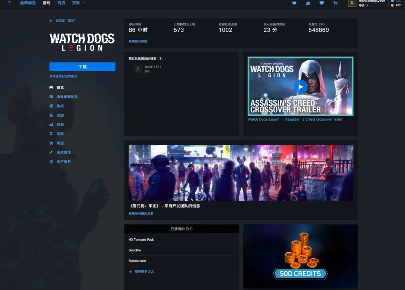Screen dimensions: 405x290
Task: Click the 返回至 "游戏" link
Action: 66,21
